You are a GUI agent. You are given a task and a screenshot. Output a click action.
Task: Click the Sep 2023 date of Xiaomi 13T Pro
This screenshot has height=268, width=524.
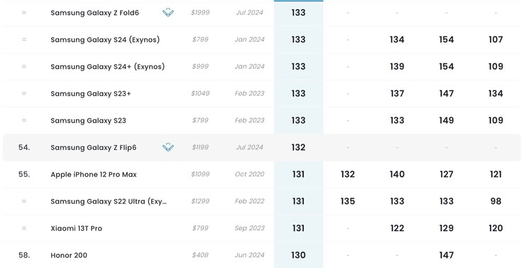point(249,228)
